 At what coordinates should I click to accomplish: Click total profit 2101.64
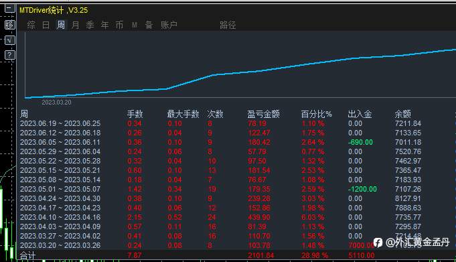point(261,255)
